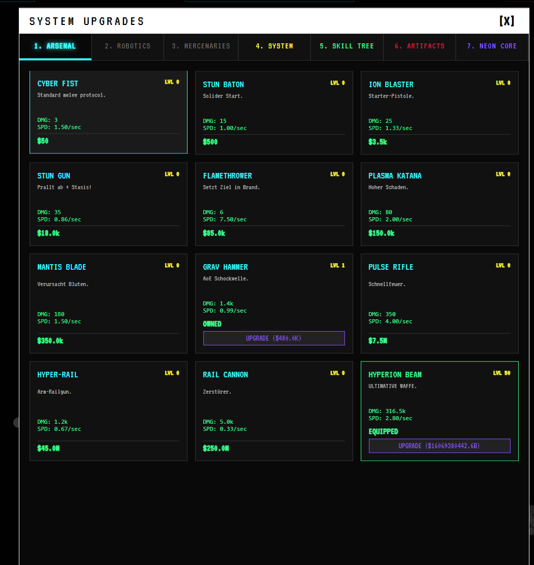Switch to the 4. System tab

click(x=274, y=46)
